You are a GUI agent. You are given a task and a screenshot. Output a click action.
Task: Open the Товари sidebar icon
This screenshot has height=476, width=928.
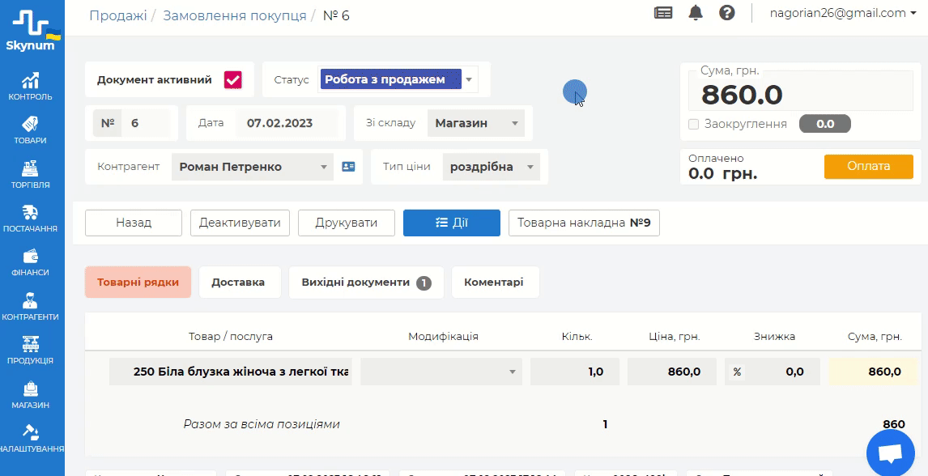coord(31,130)
